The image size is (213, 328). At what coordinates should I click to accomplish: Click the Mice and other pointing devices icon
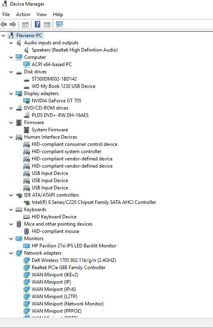pyautogui.click(x=19, y=224)
